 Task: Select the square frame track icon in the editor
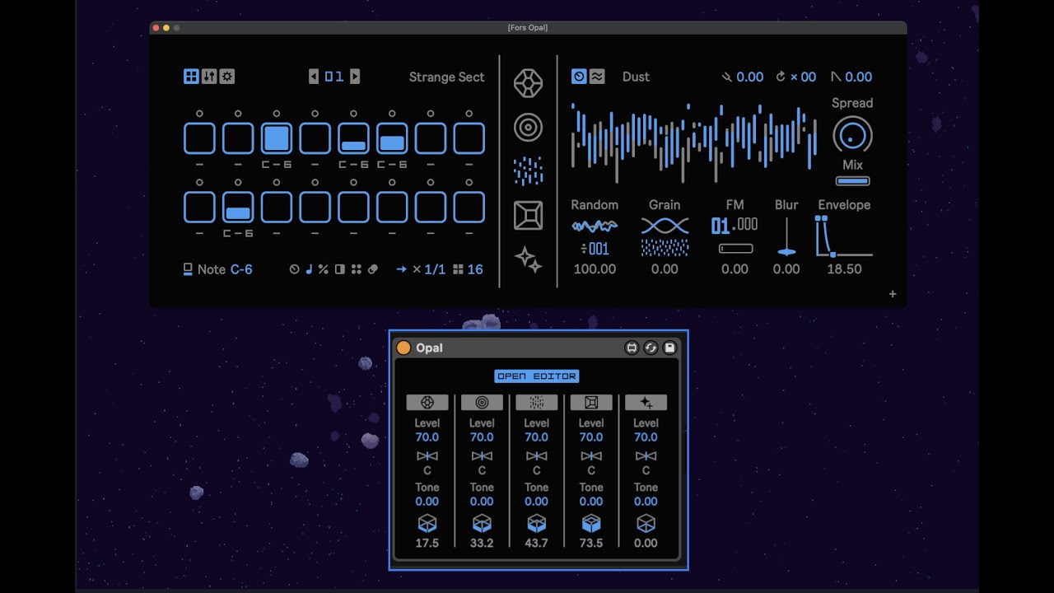point(528,216)
